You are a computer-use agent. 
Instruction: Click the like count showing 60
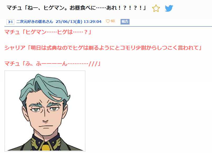pos(113,21)
